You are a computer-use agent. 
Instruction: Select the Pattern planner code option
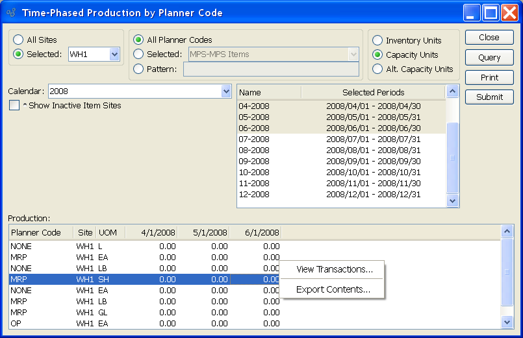pos(138,69)
